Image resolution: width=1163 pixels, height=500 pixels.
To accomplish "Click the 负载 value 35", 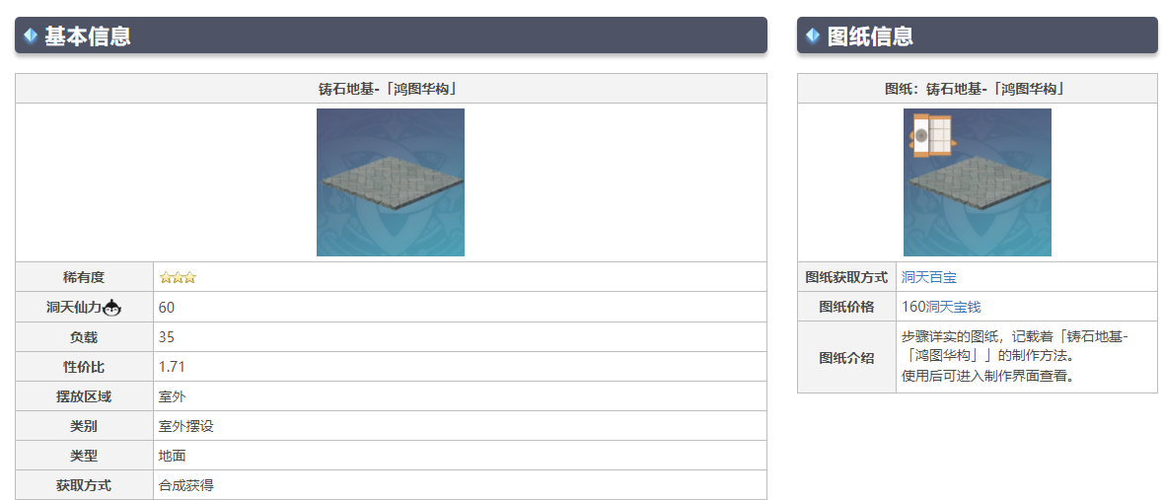I will point(167,337).
